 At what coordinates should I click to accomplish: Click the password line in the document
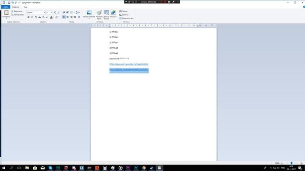point(119,58)
